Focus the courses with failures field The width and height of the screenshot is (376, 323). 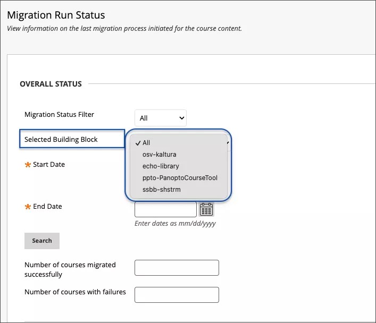click(x=177, y=294)
